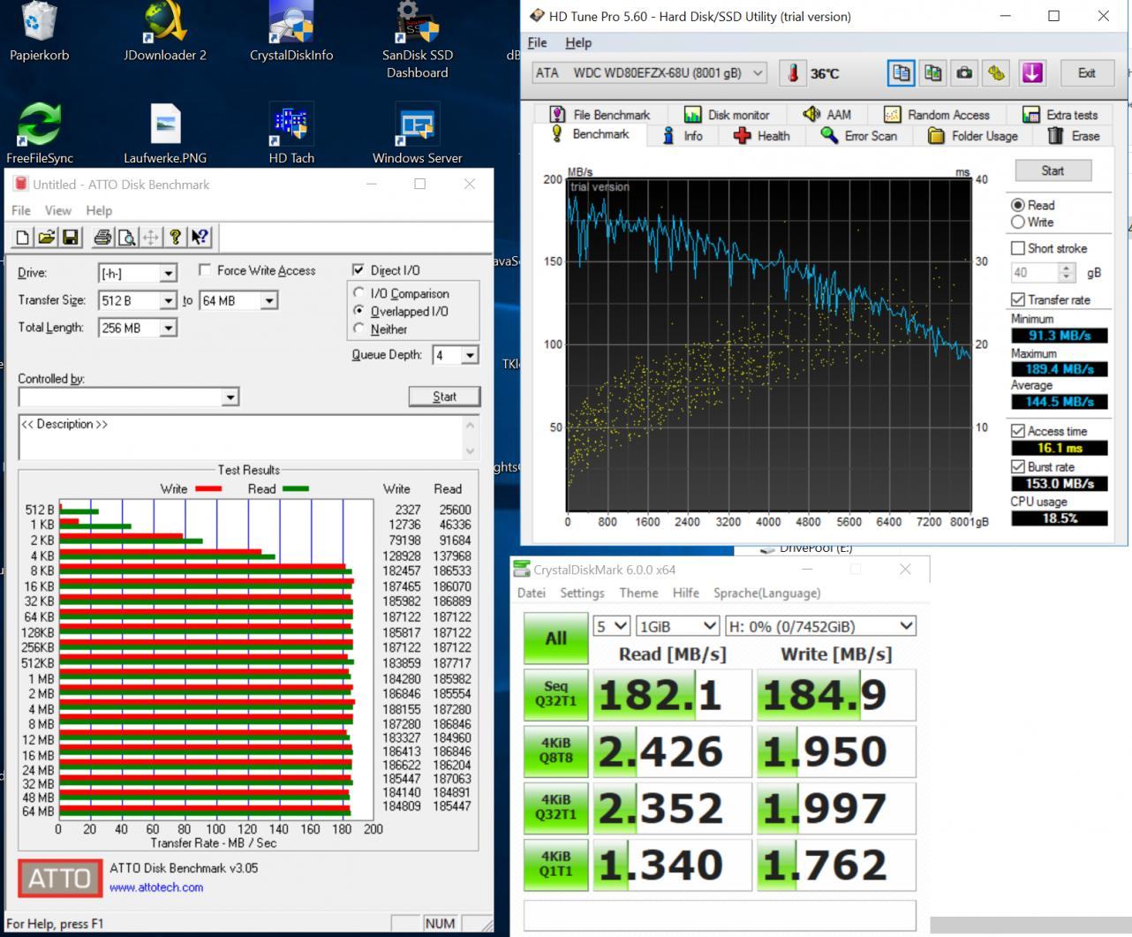Screen dimensions: 1132x937
Task: Switch to the Error Scan tab
Action: [859, 136]
